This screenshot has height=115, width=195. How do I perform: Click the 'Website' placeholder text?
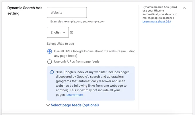click(56, 12)
